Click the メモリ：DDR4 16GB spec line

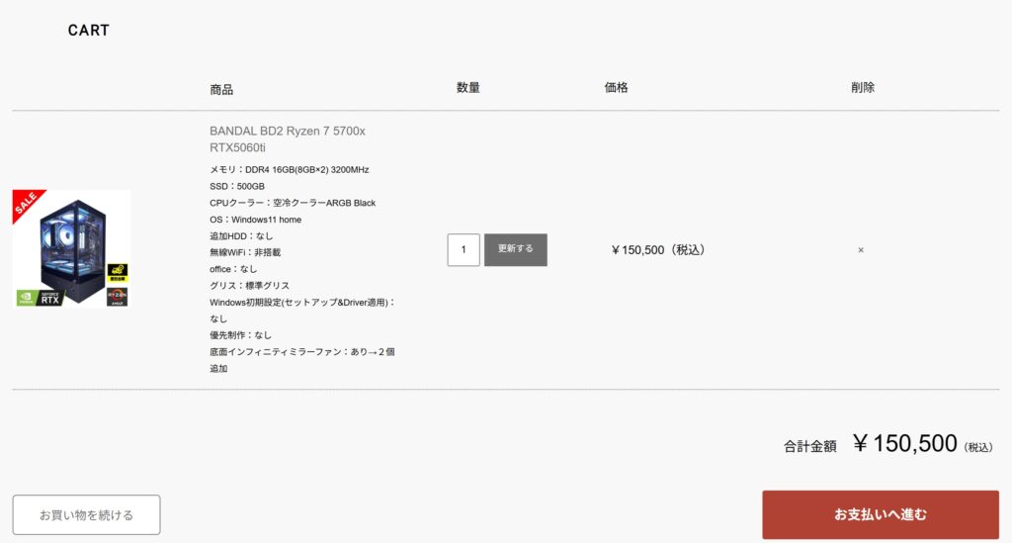coord(290,170)
